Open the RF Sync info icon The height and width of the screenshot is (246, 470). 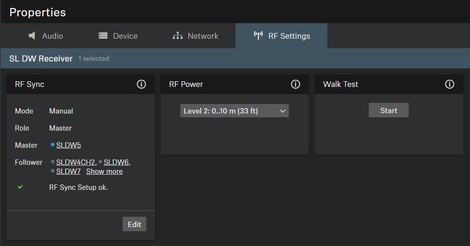tap(141, 84)
